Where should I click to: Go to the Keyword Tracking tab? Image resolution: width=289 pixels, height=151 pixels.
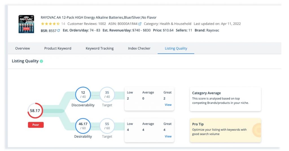click(100, 48)
